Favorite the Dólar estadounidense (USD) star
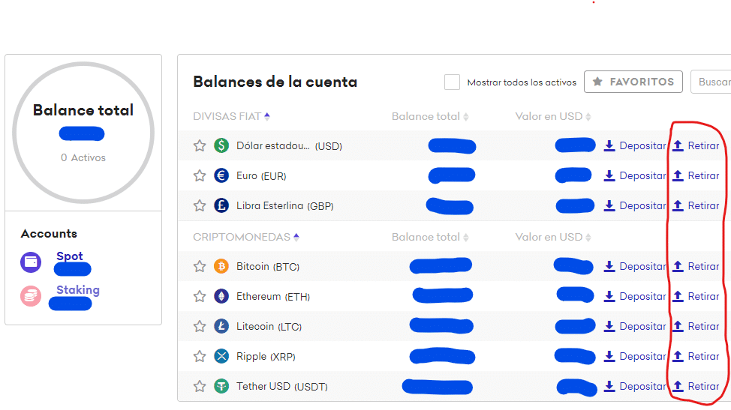This screenshot has height=410, width=731. (200, 145)
